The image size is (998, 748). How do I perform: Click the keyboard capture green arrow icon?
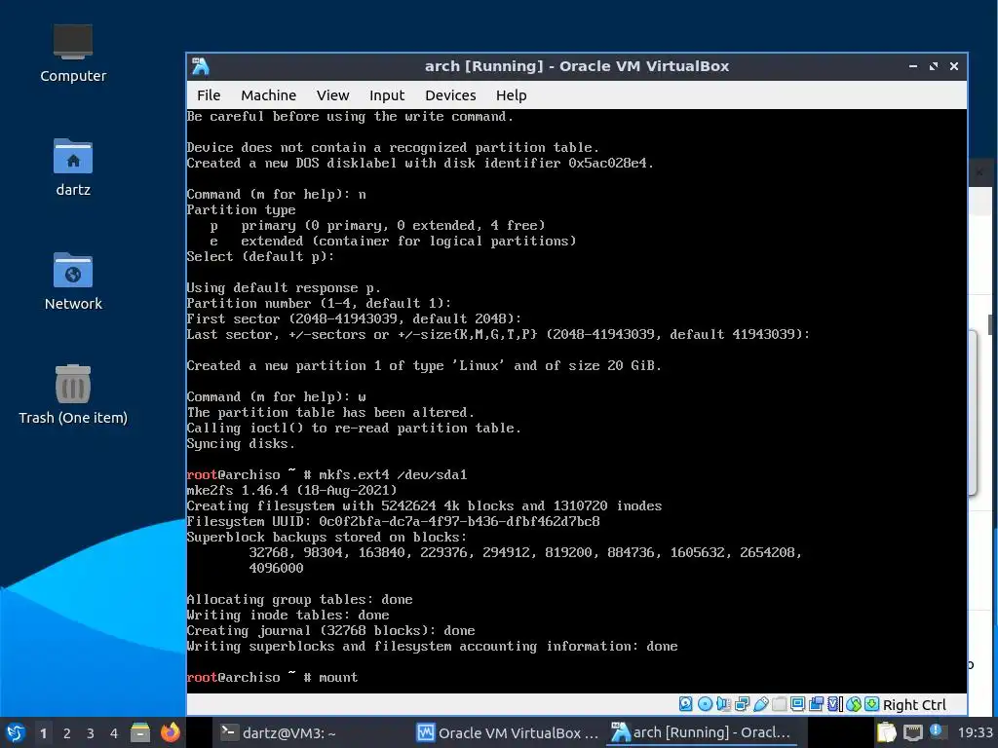(x=872, y=704)
